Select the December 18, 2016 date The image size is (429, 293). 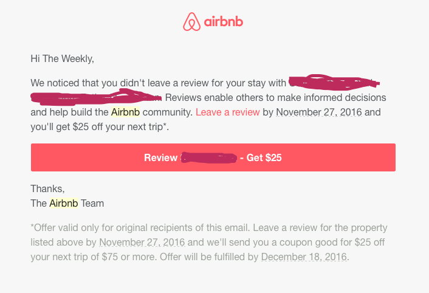(x=304, y=257)
